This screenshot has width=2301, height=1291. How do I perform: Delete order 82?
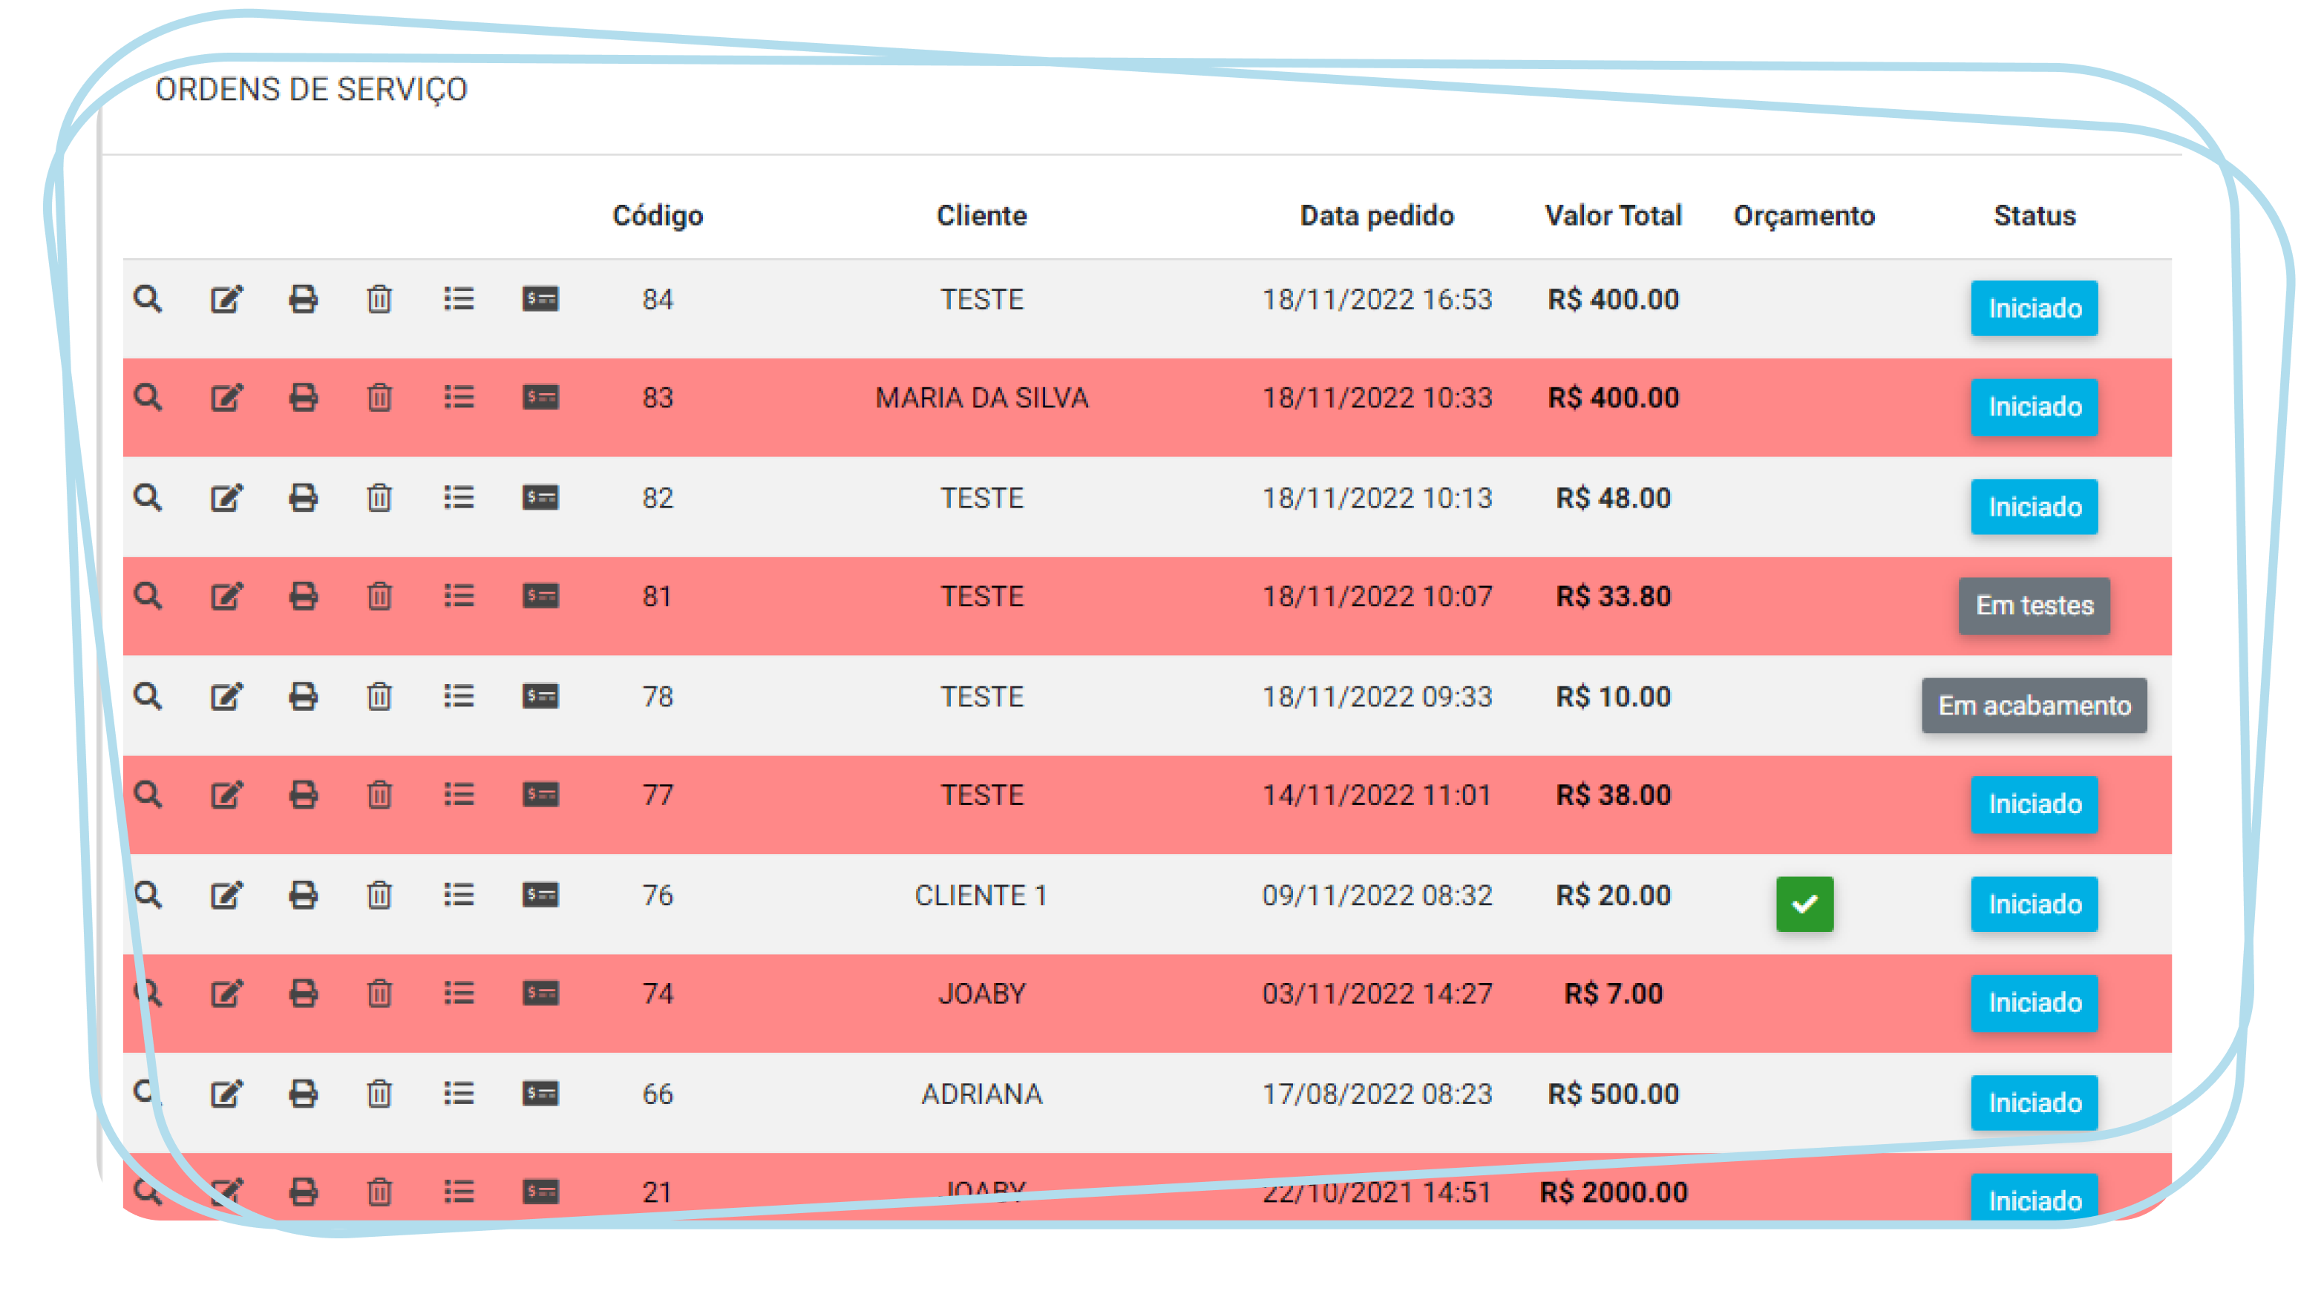[x=379, y=497]
